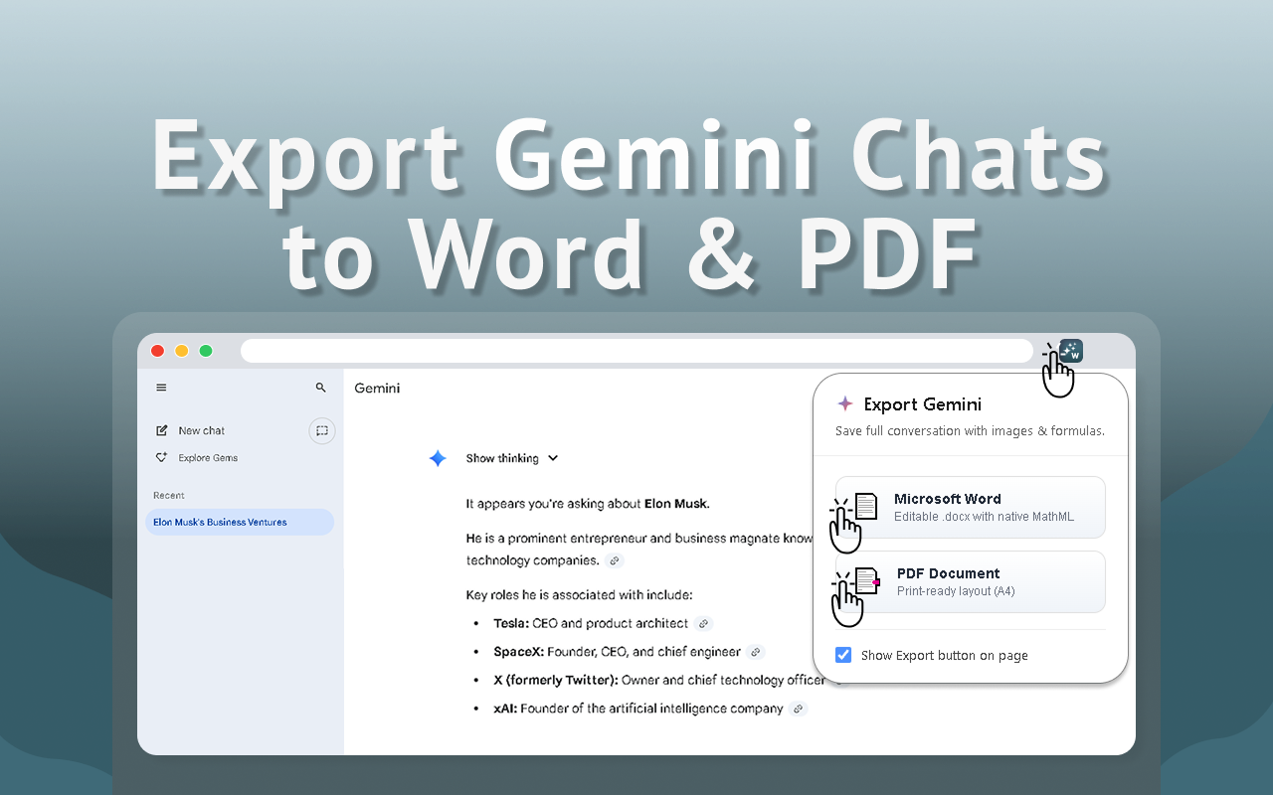The width and height of the screenshot is (1273, 795).
Task: Open source link after technology companies
Action: tap(615, 560)
